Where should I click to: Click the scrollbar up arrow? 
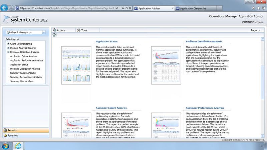[262, 39]
